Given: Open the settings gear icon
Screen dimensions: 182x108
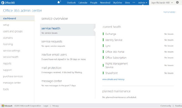Looking at the screenshot, I should click(x=177, y=2).
